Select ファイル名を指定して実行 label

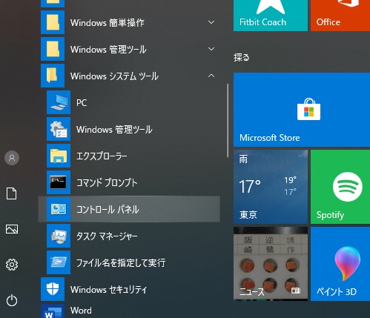click(121, 263)
